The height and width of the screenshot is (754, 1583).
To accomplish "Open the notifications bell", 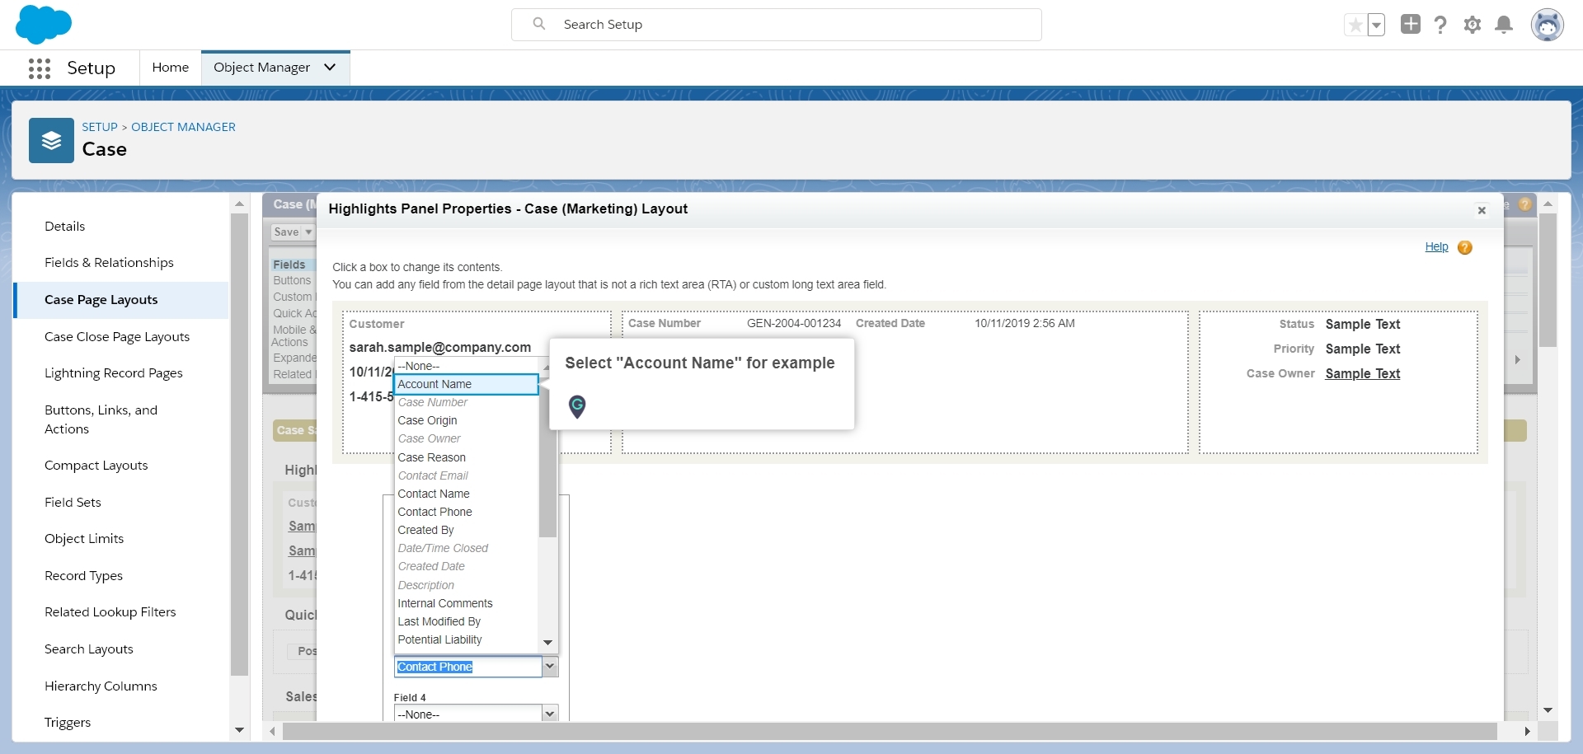I will (1504, 25).
